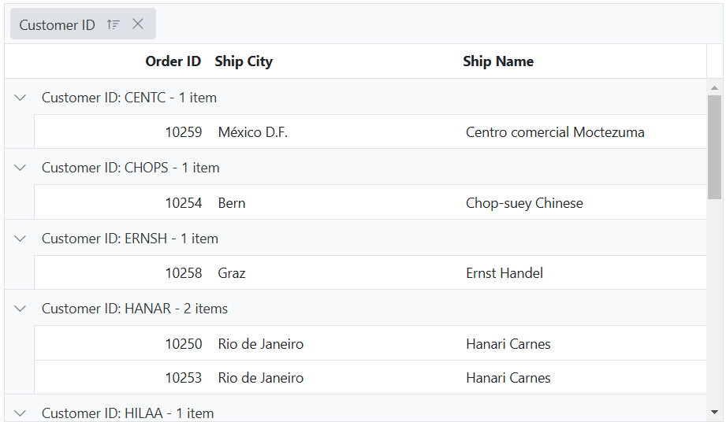This screenshot has height=422, width=726.
Task: Click the Customer ID group chip label
Action: (x=57, y=25)
